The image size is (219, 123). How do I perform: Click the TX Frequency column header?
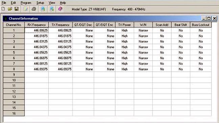click(60, 25)
